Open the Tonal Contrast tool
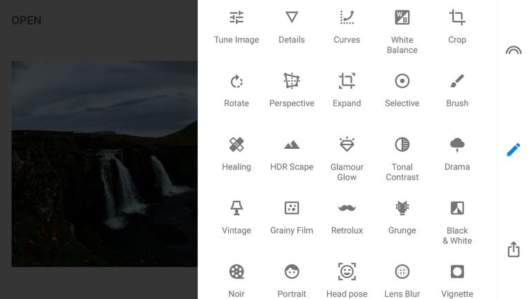This screenshot has width=531, height=299. [x=402, y=159]
